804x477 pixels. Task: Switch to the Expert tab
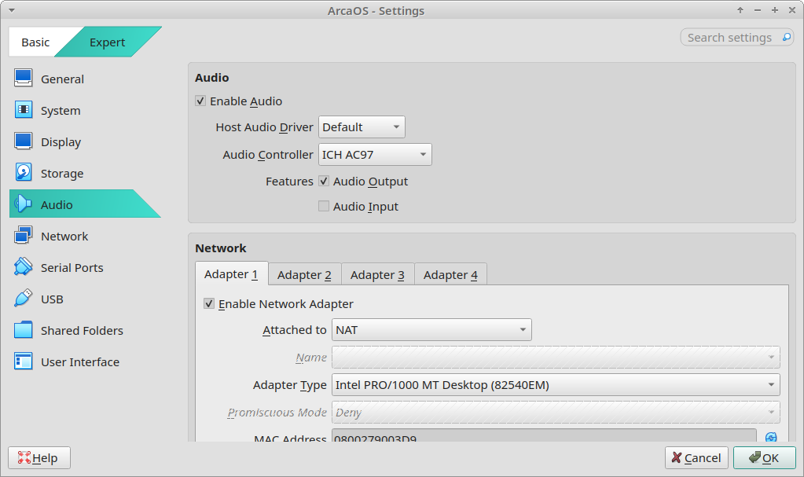pos(107,42)
